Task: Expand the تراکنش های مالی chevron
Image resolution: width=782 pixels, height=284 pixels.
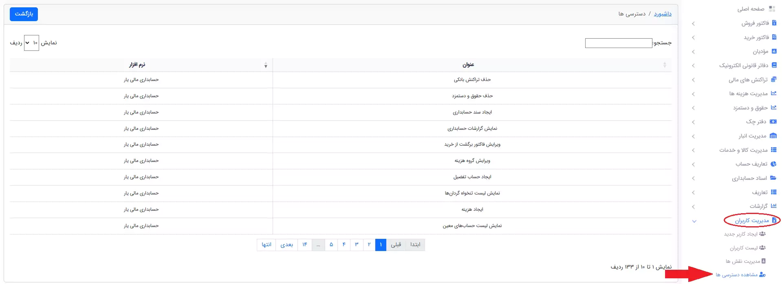Action: [x=694, y=80]
